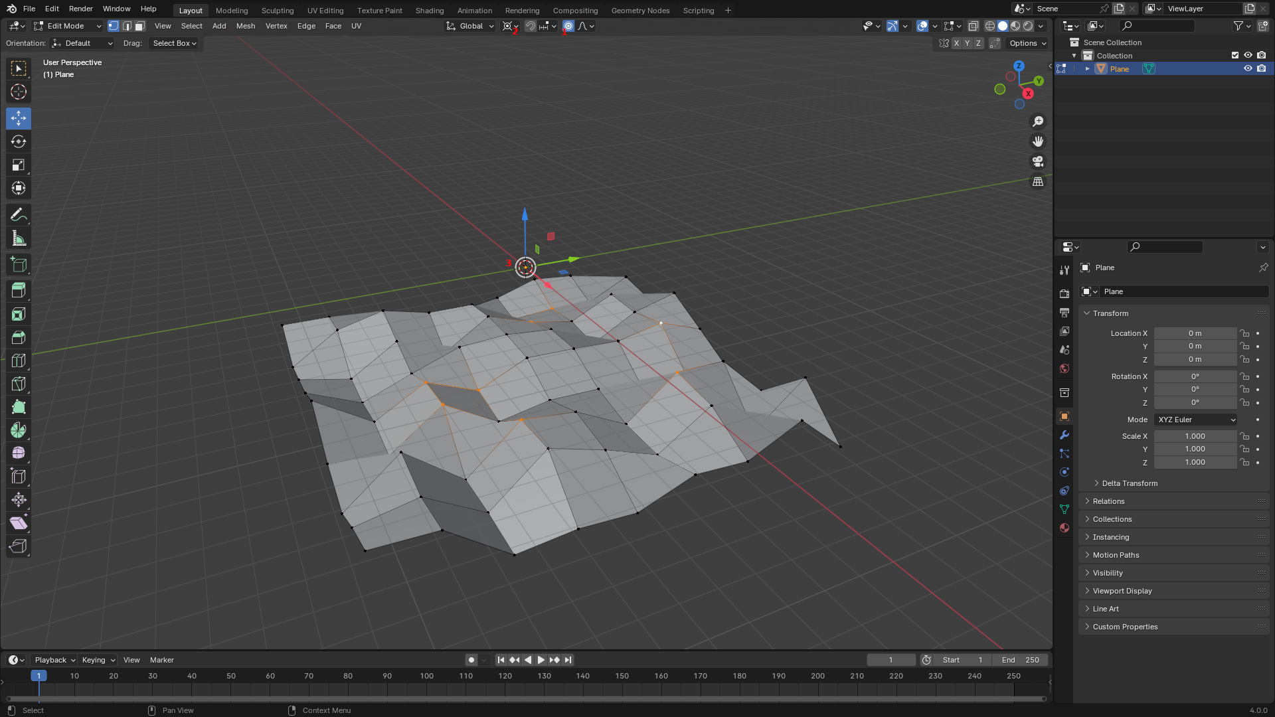Screen dimensions: 1275x717
Task: Click the Marker menu in the timeline
Action: tap(161, 660)
